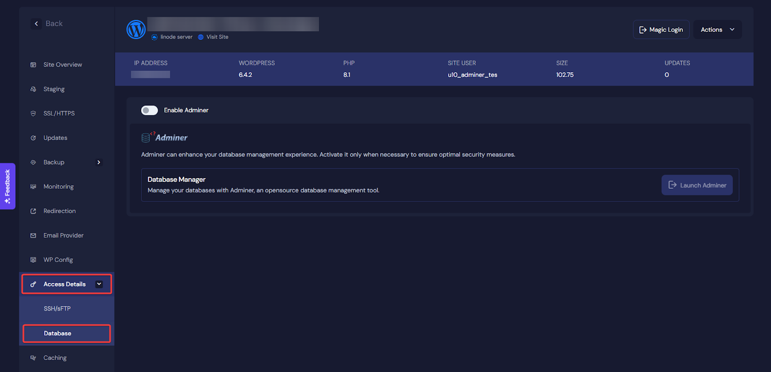The image size is (771, 372).
Task: Click the Email Provider envelope icon
Action: [33, 236]
